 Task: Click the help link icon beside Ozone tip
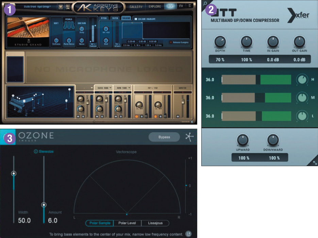tap(188, 234)
